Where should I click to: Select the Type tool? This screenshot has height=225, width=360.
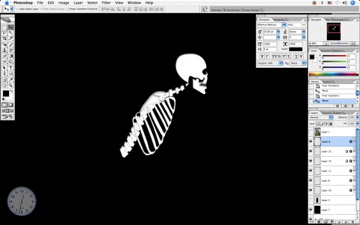tap(11, 68)
